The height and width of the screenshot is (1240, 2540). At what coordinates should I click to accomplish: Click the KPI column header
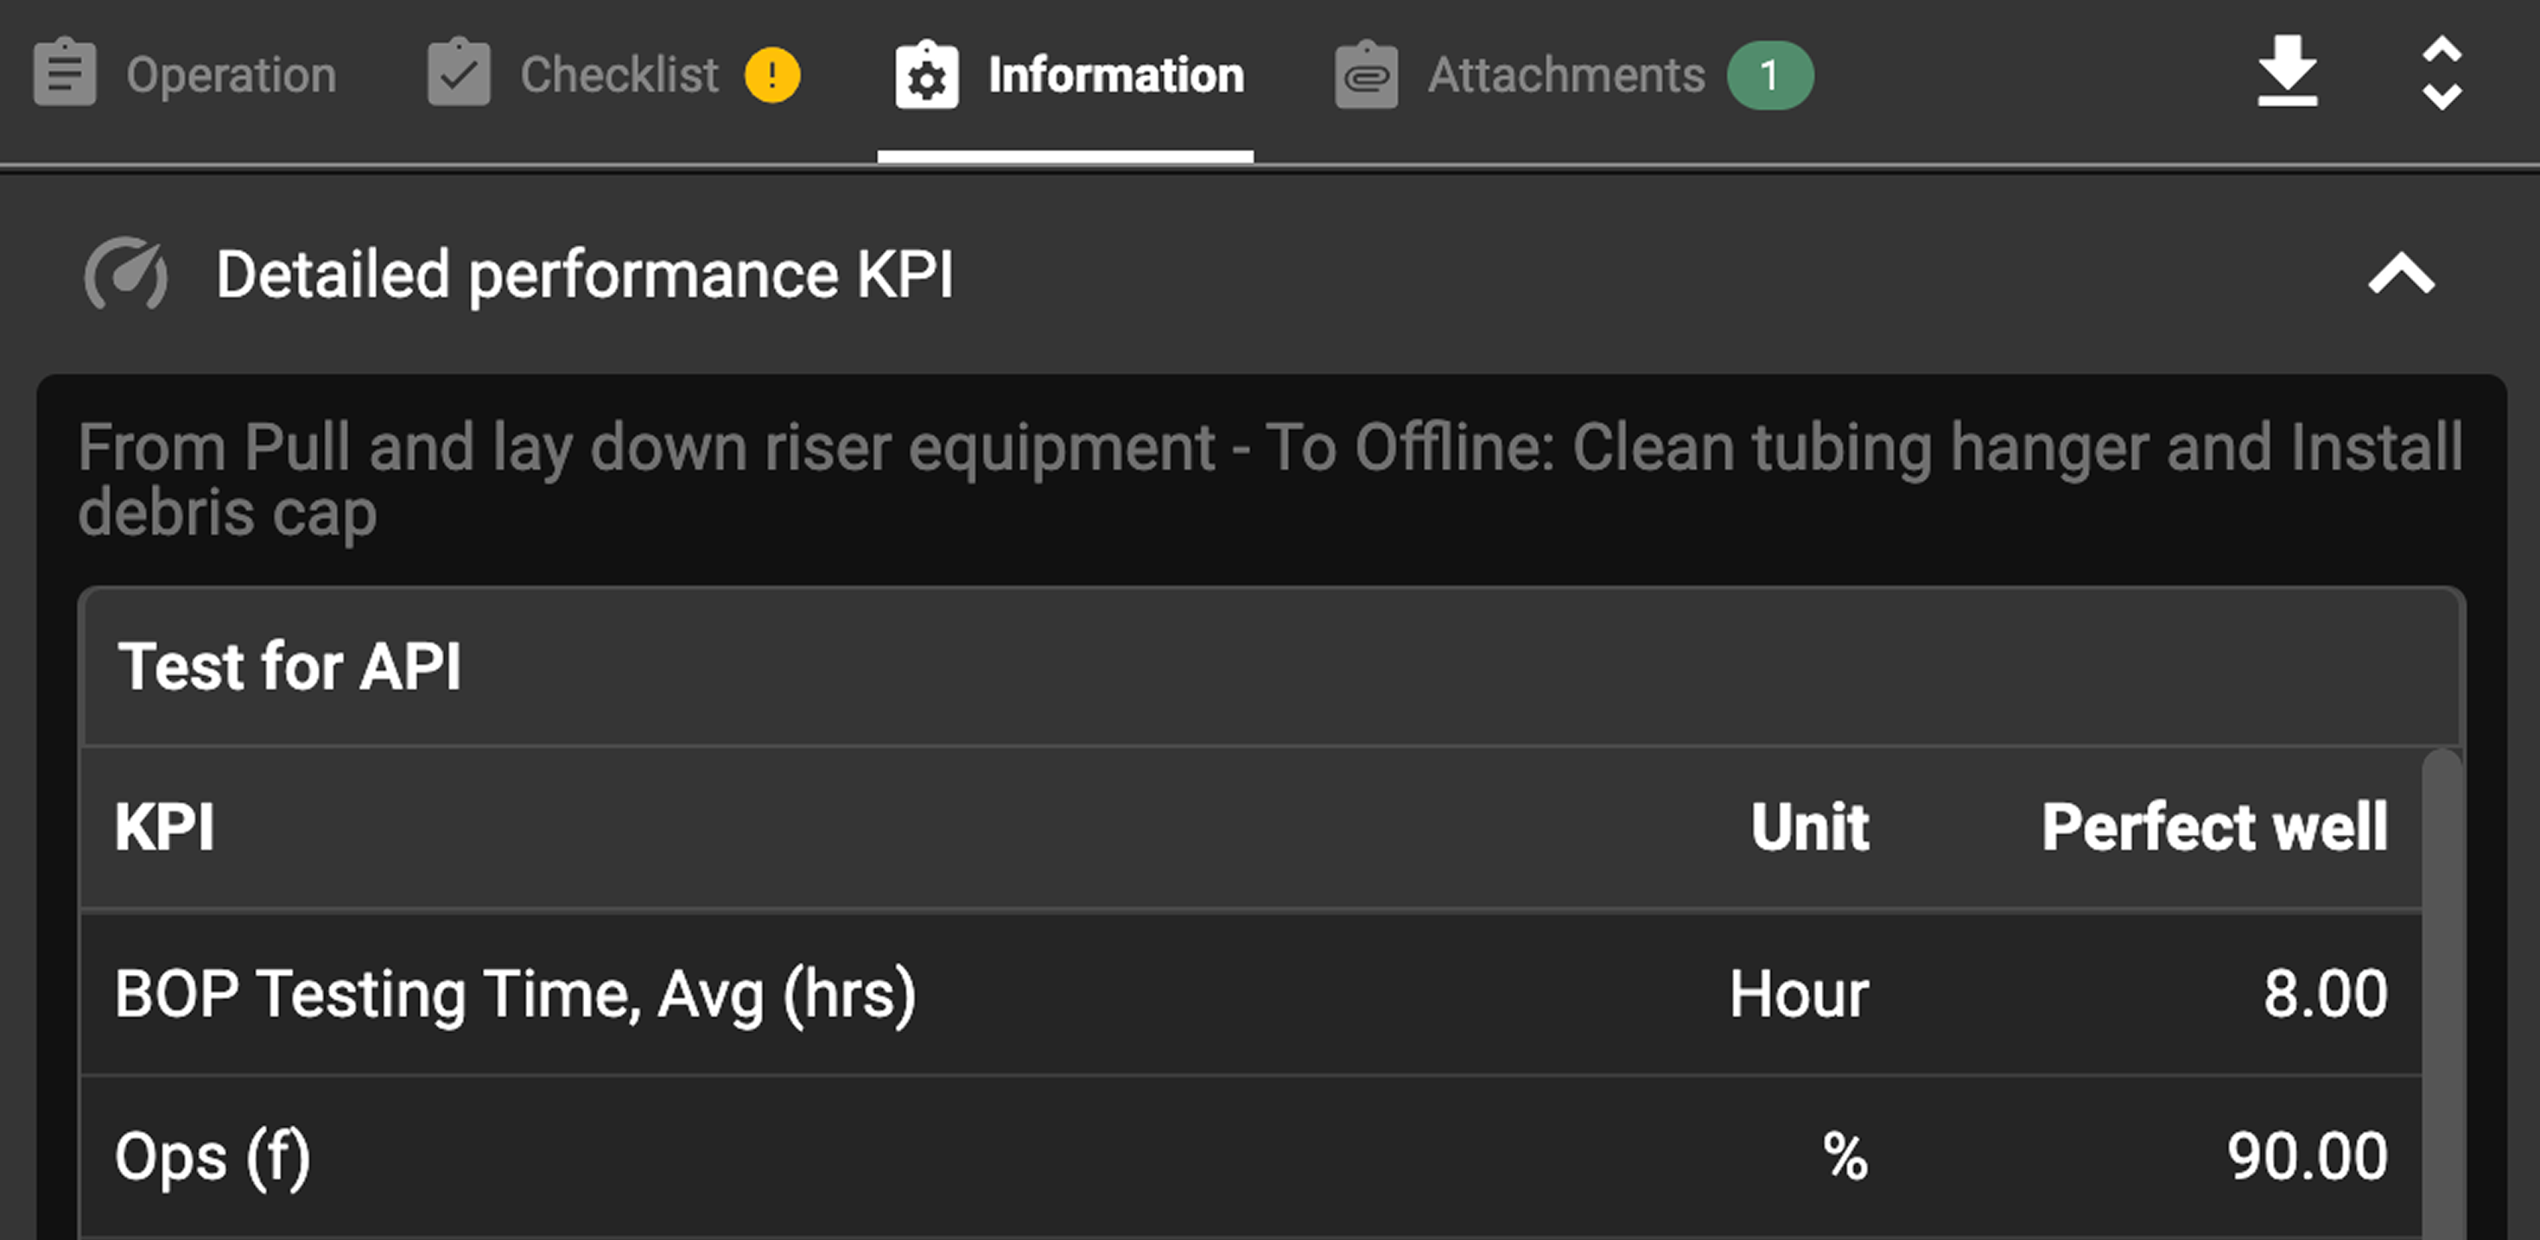point(166,828)
